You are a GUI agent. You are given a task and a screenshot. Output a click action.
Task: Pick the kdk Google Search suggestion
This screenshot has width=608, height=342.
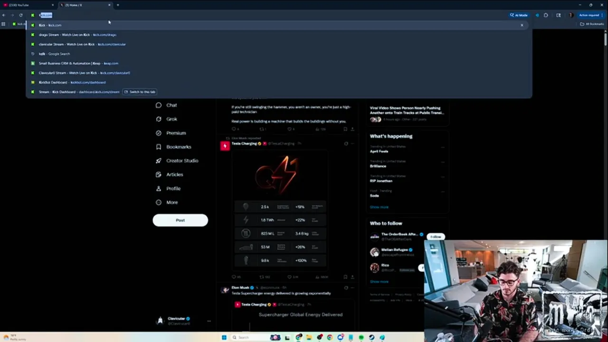click(x=279, y=54)
